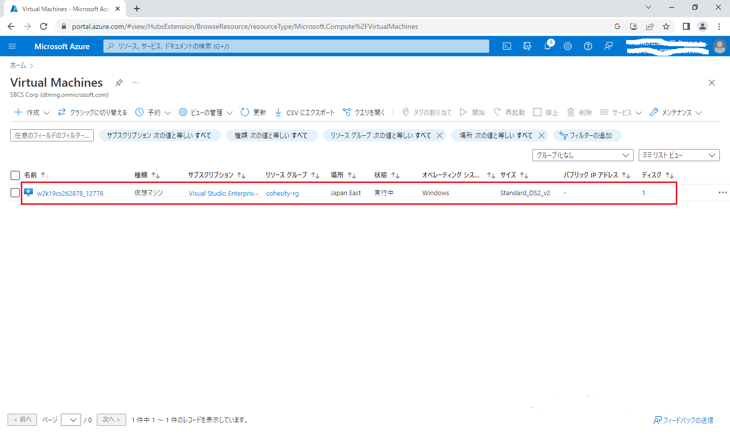Bookmark this page with the star icon
This screenshot has width=730, height=436.
pyautogui.click(x=666, y=26)
